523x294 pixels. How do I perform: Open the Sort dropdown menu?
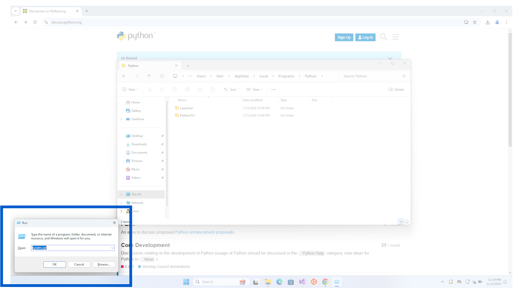[x=231, y=89]
